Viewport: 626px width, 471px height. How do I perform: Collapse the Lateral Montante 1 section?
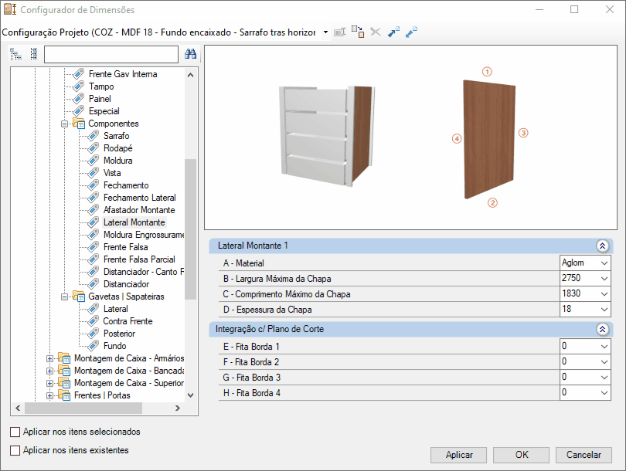[603, 246]
